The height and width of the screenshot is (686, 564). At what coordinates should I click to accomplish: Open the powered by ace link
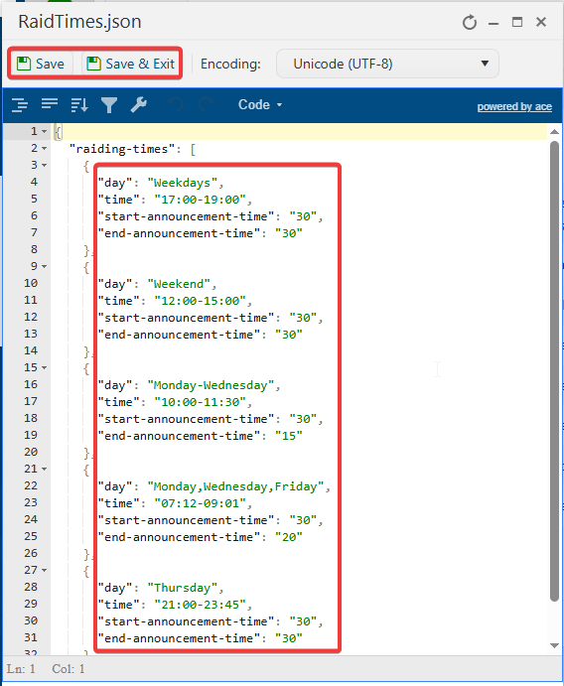(x=514, y=107)
